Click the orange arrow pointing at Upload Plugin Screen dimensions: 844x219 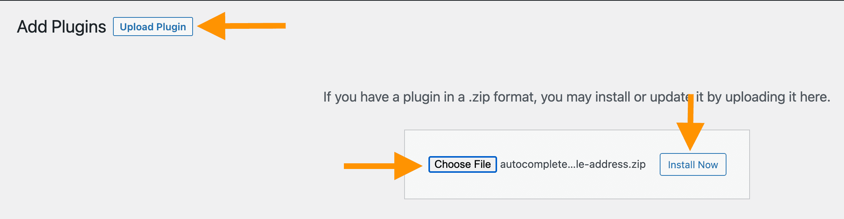click(242, 26)
